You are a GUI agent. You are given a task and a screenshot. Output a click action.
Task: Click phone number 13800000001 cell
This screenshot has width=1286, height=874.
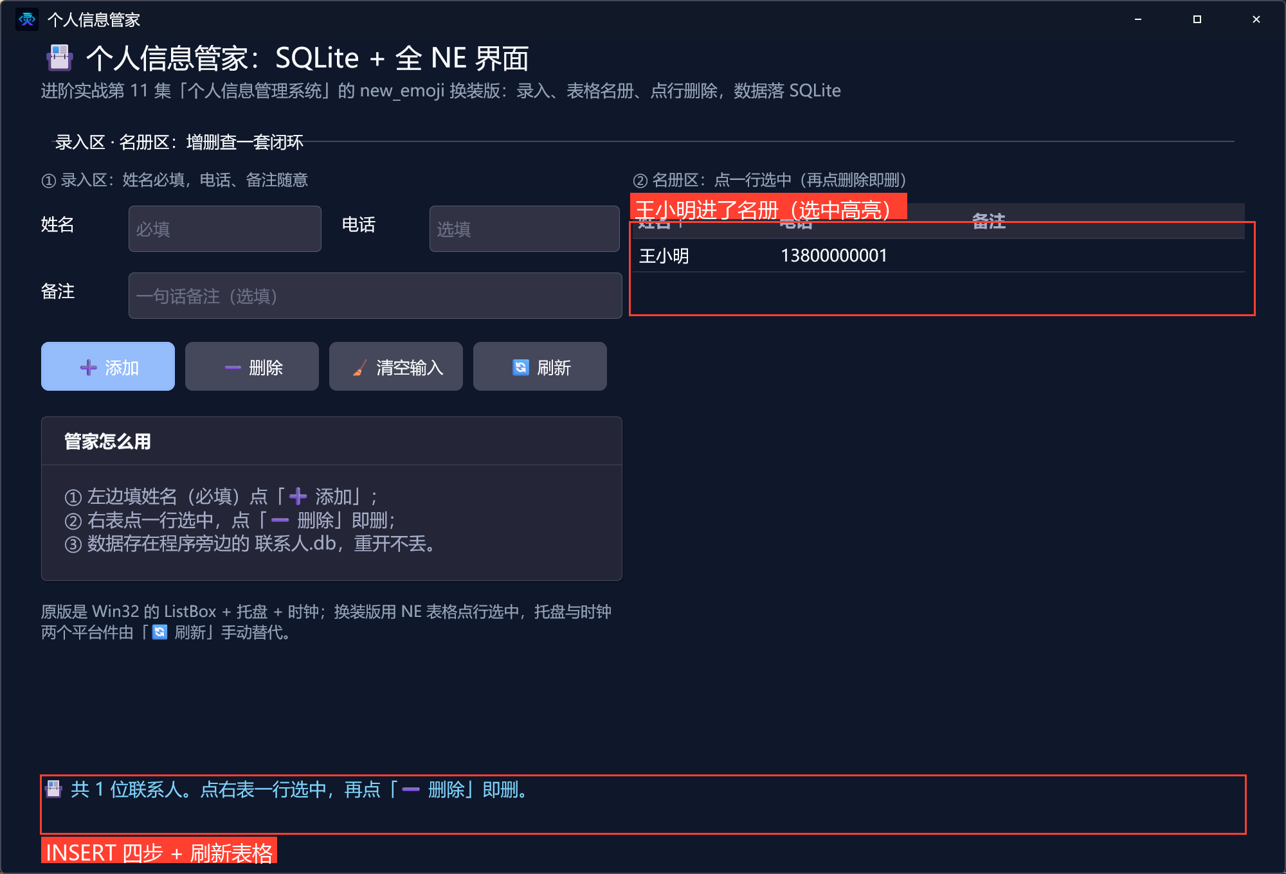pyautogui.click(x=834, y=256)
